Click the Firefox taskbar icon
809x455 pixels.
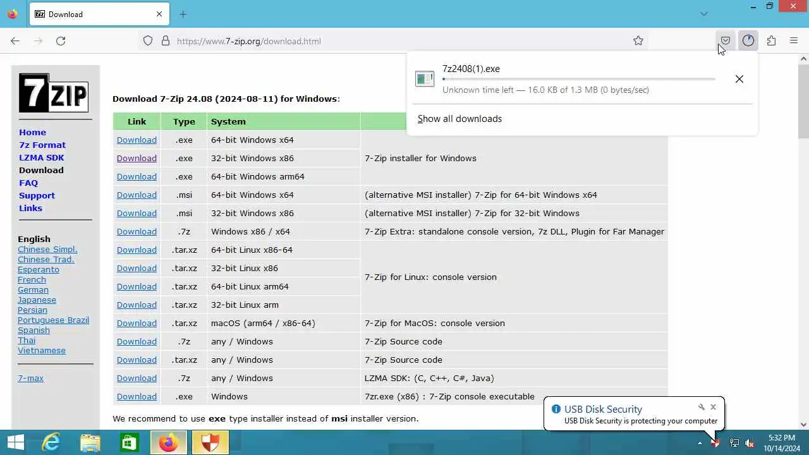pos(169,442)
